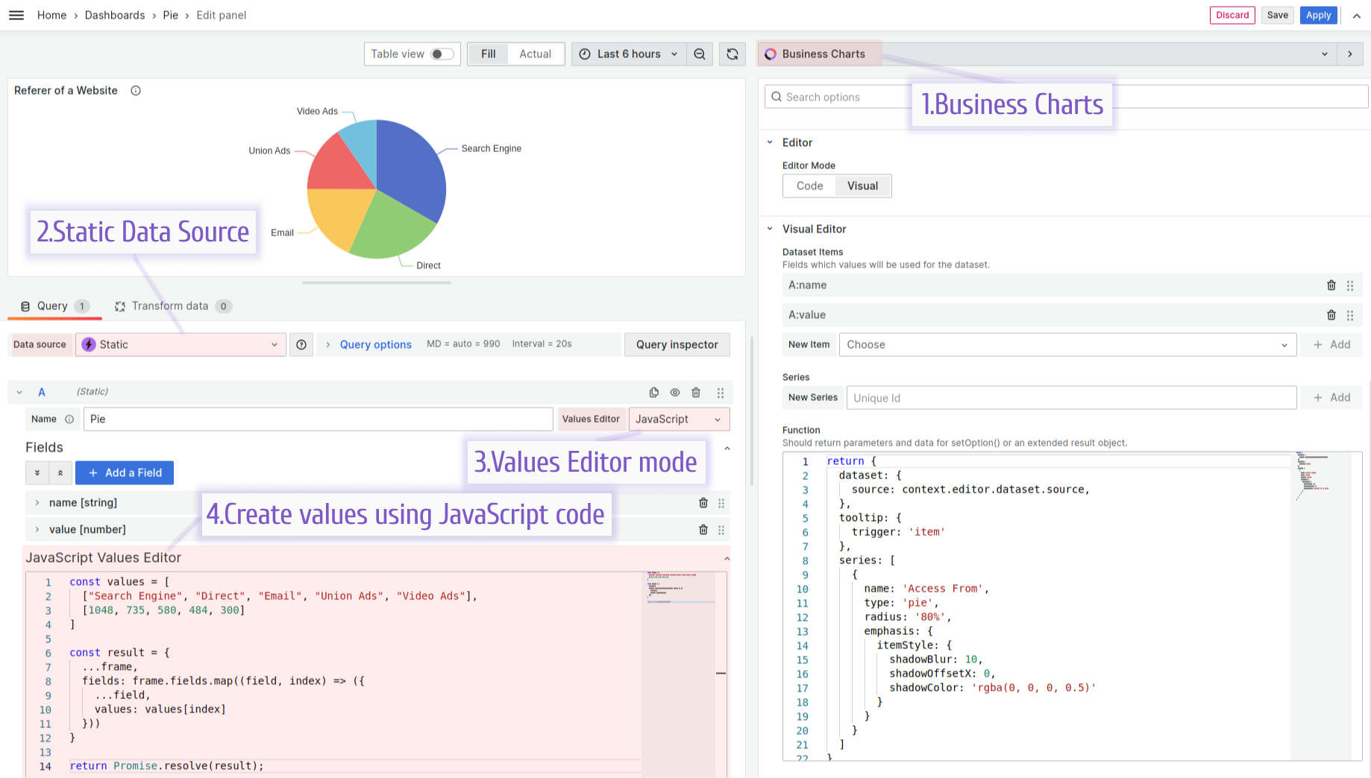Switch Editor Mode to Code
Screen dimensions: 1371x778
pos(809,186)
